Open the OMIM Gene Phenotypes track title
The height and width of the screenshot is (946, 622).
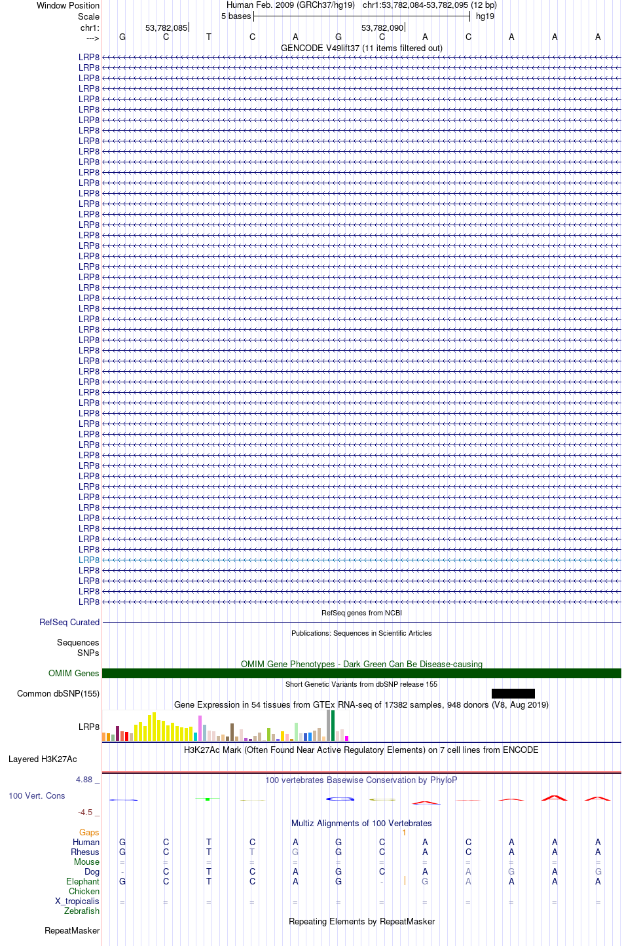[361, 664]
